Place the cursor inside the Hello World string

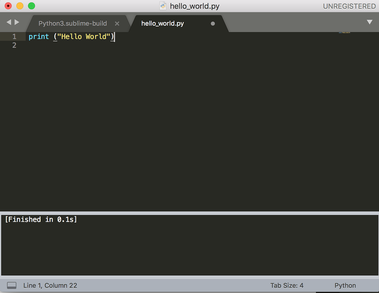click(84, 36)
